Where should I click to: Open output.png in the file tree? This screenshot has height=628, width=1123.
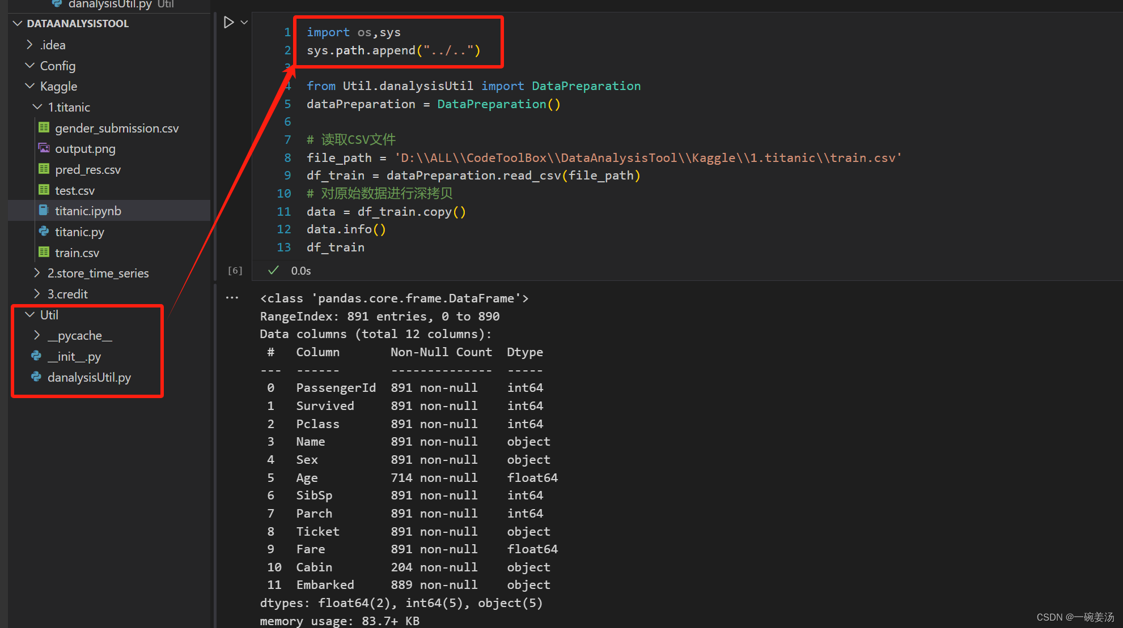click(x=85, y=148)
